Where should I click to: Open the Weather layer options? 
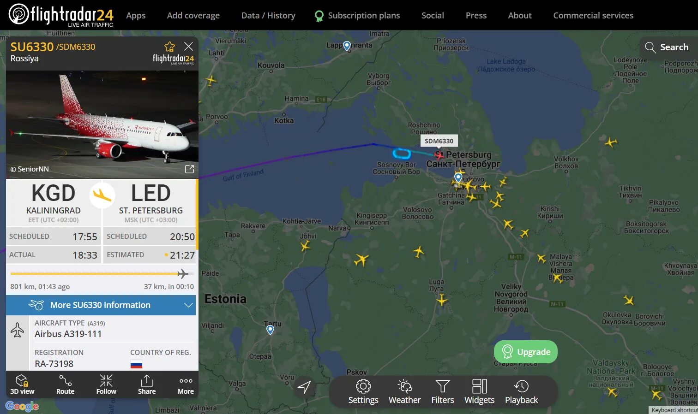pyautogui.click(x=404, y=392)
